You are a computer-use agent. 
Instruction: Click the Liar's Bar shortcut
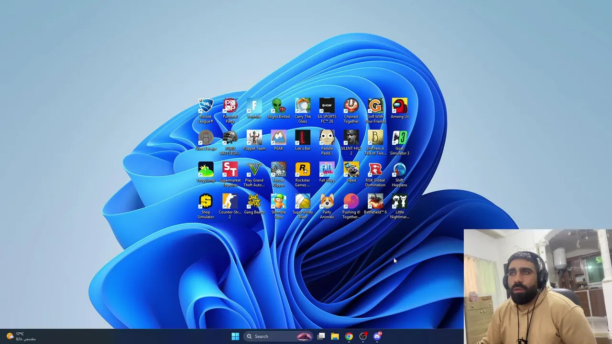tap(303, 140)
